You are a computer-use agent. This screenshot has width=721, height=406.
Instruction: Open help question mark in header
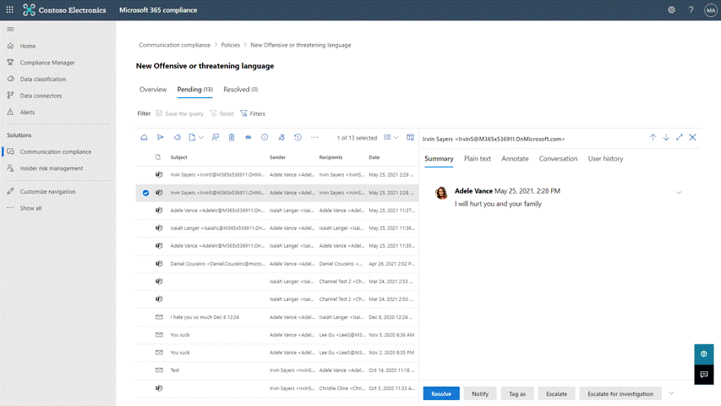click(691, 9)
